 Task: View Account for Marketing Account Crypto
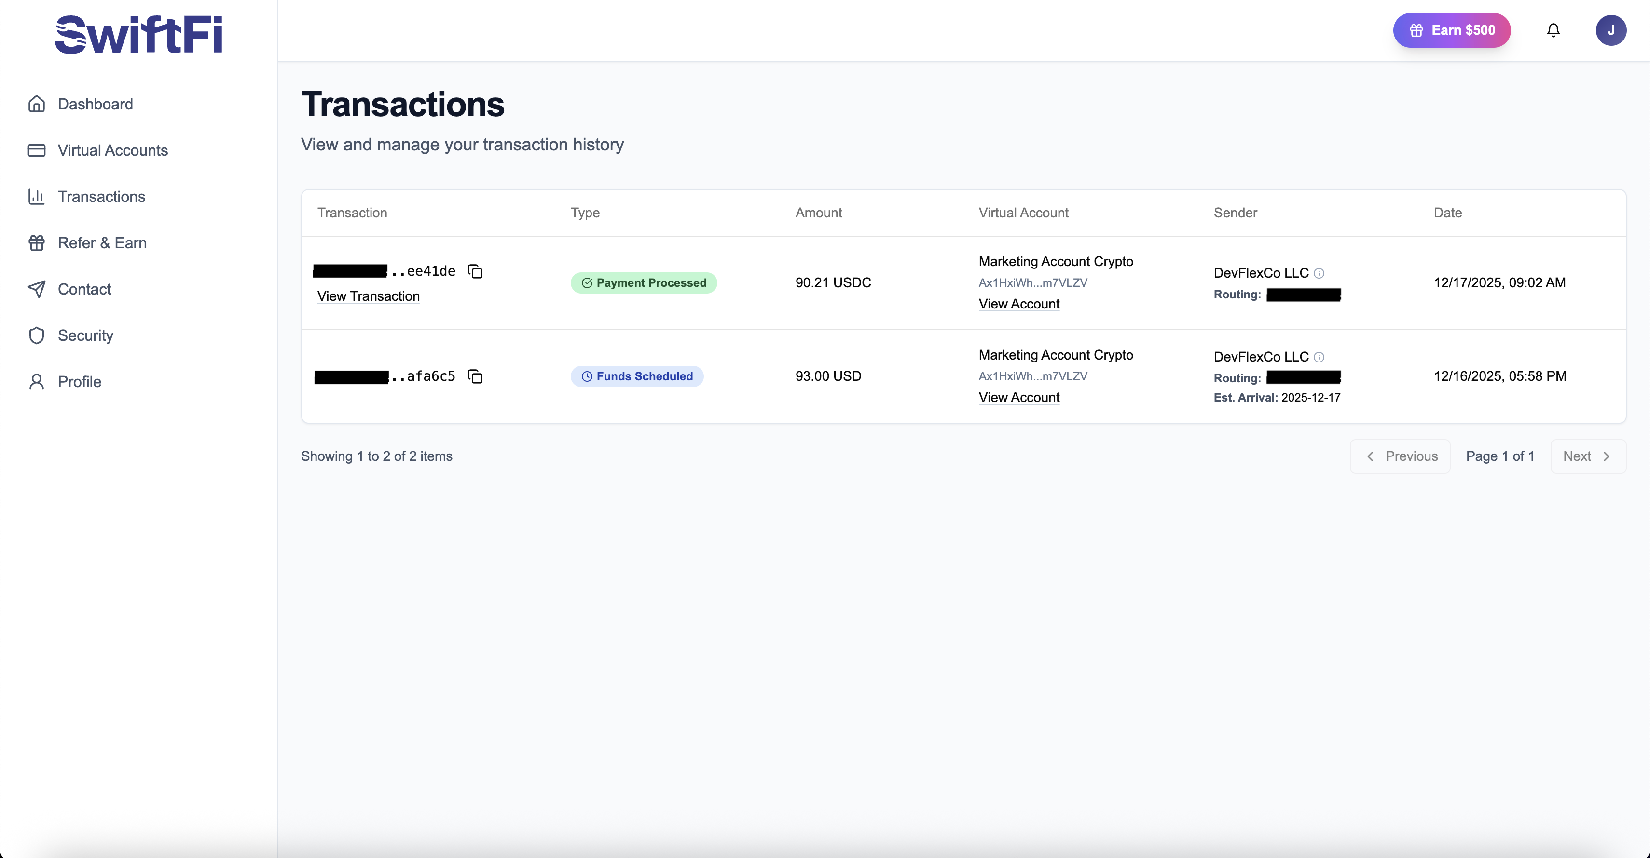point(1019,304)
